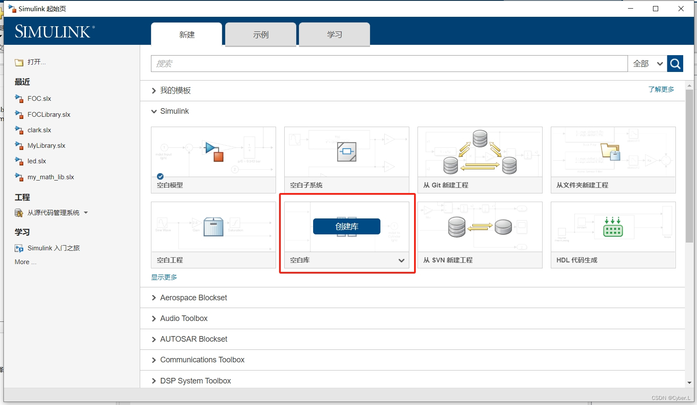Open recent file MyLibrary.slx
Viewport: 697px width, 405px height.
pos(46,146)
